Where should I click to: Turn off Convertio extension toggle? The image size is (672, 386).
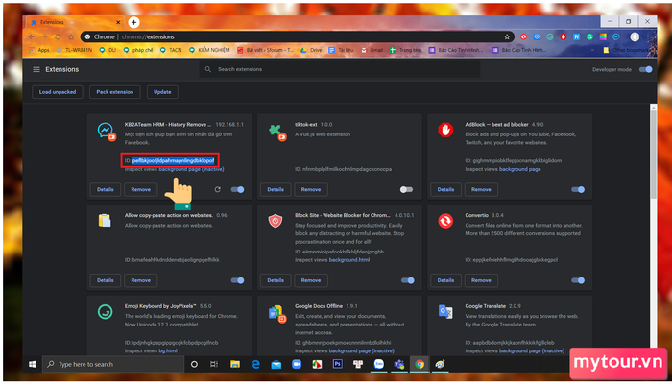[578, 280]
